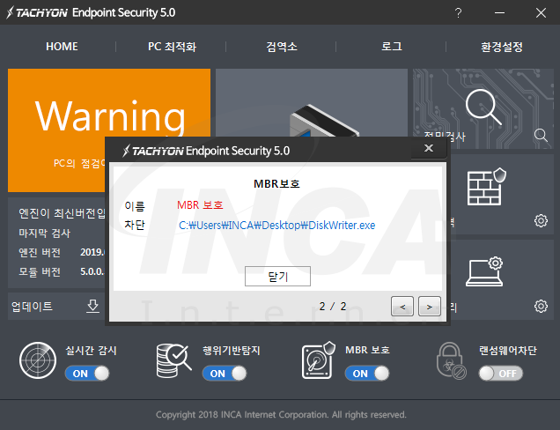Click the laptop with gear icon
The image size is (560, 430).
tap(484, 271)
